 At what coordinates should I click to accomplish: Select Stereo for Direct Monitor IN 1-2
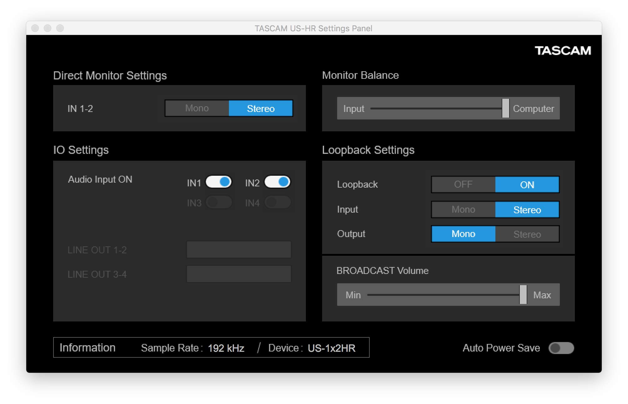(261, 108)
